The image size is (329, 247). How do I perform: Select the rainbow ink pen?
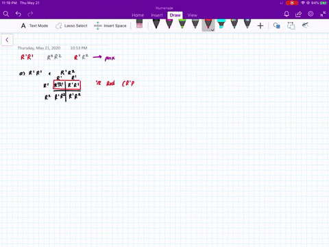[234, 24]
